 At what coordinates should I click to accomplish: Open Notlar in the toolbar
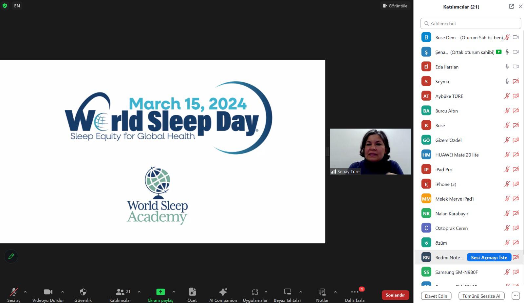pos(322,292)
